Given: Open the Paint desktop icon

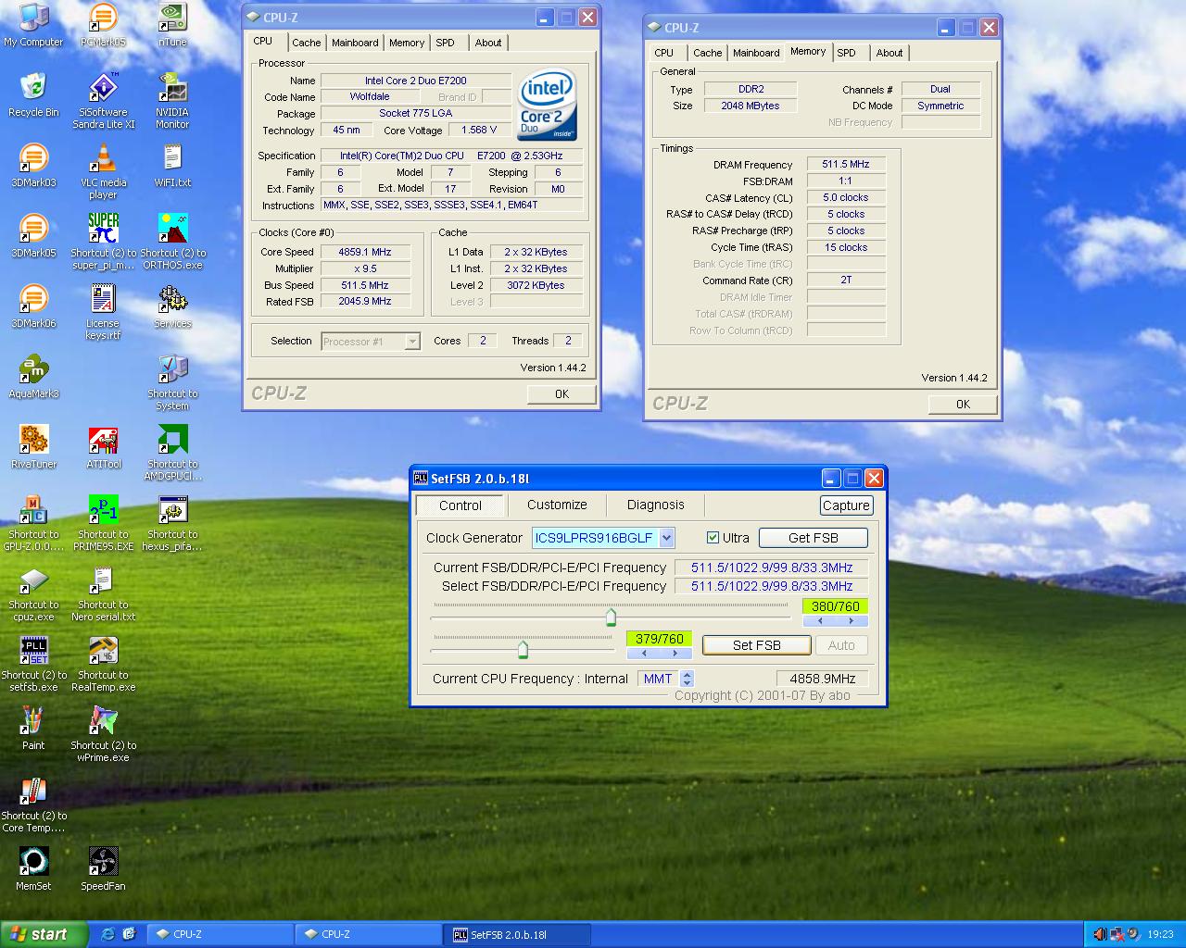Looking at the screenshot, I should [33, 729].
